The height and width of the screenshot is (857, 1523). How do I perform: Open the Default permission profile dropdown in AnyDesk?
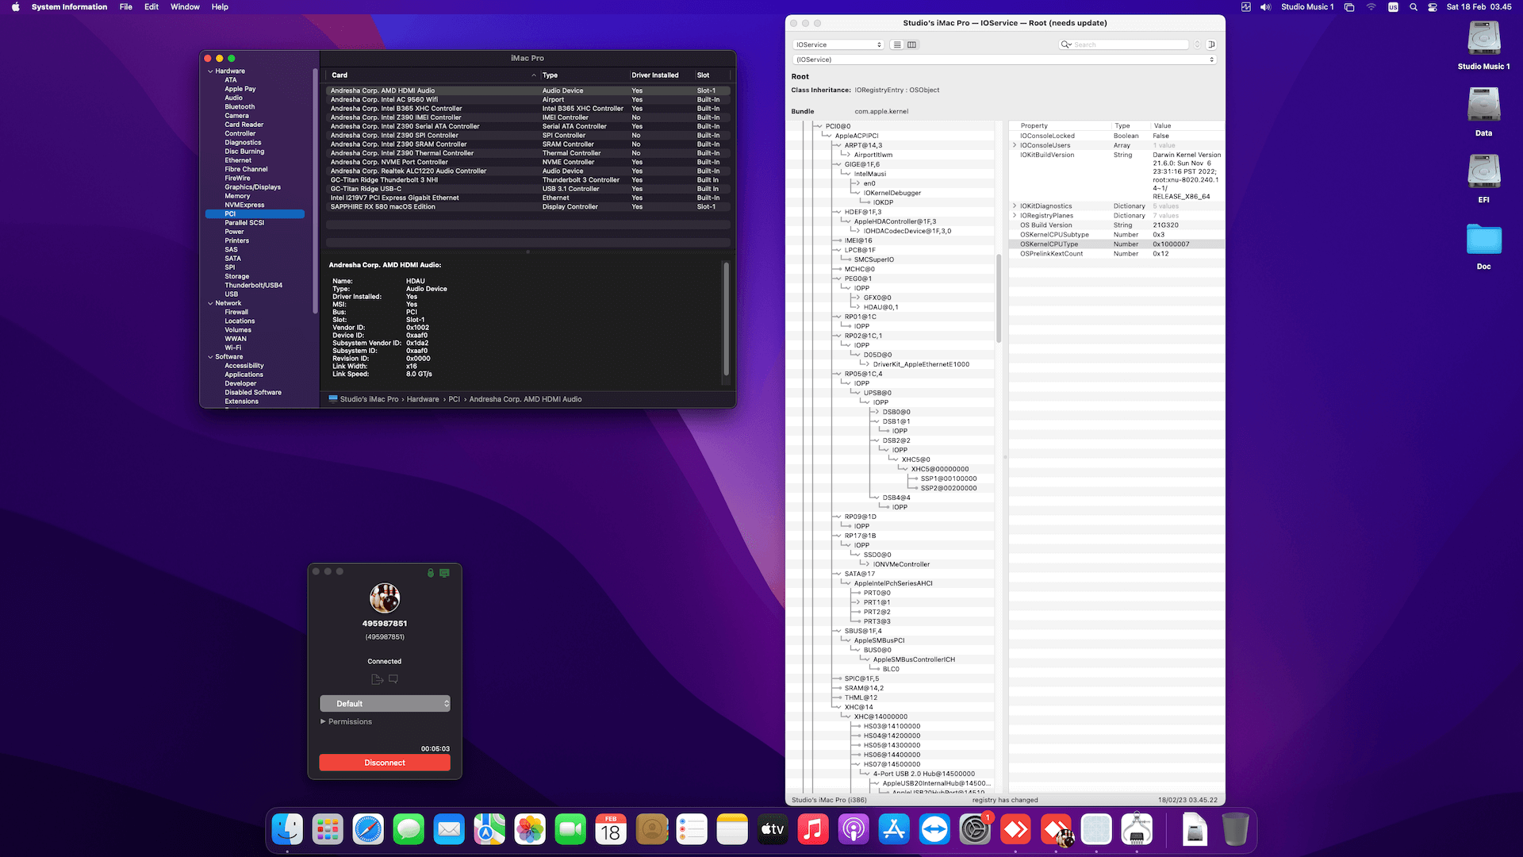[x=384, y=704]
